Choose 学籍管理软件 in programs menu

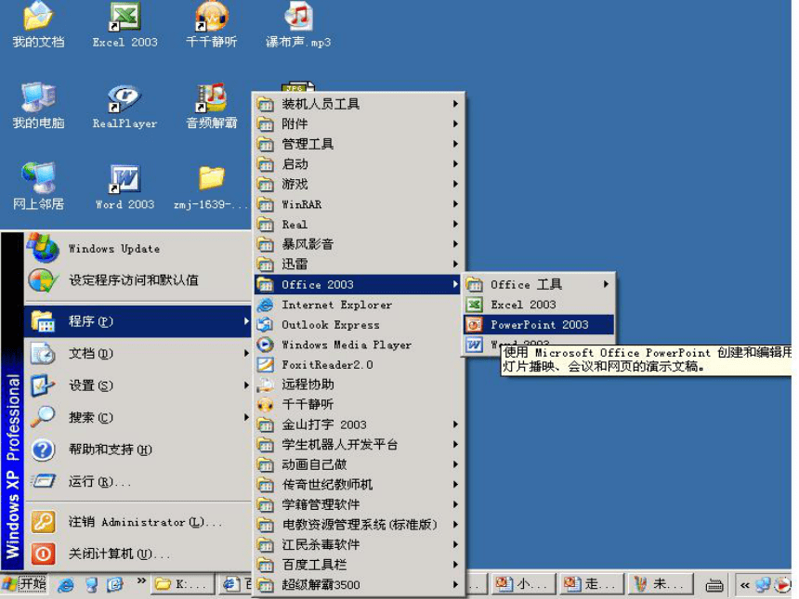(357, 504)
